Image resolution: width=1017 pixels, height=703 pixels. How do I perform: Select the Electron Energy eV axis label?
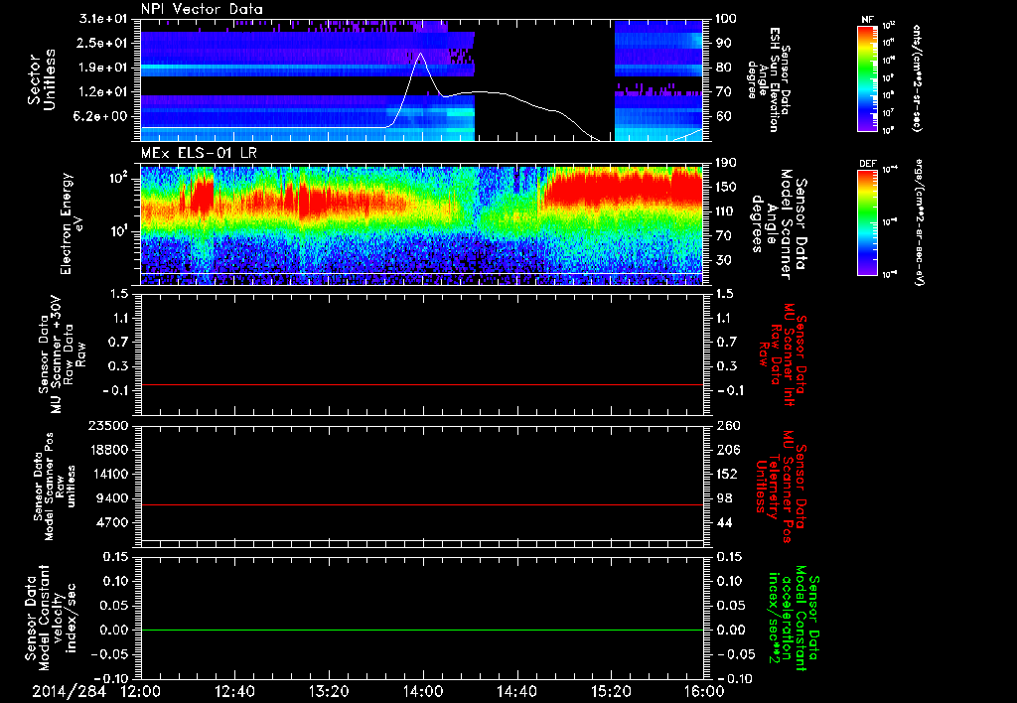(72, 223)
